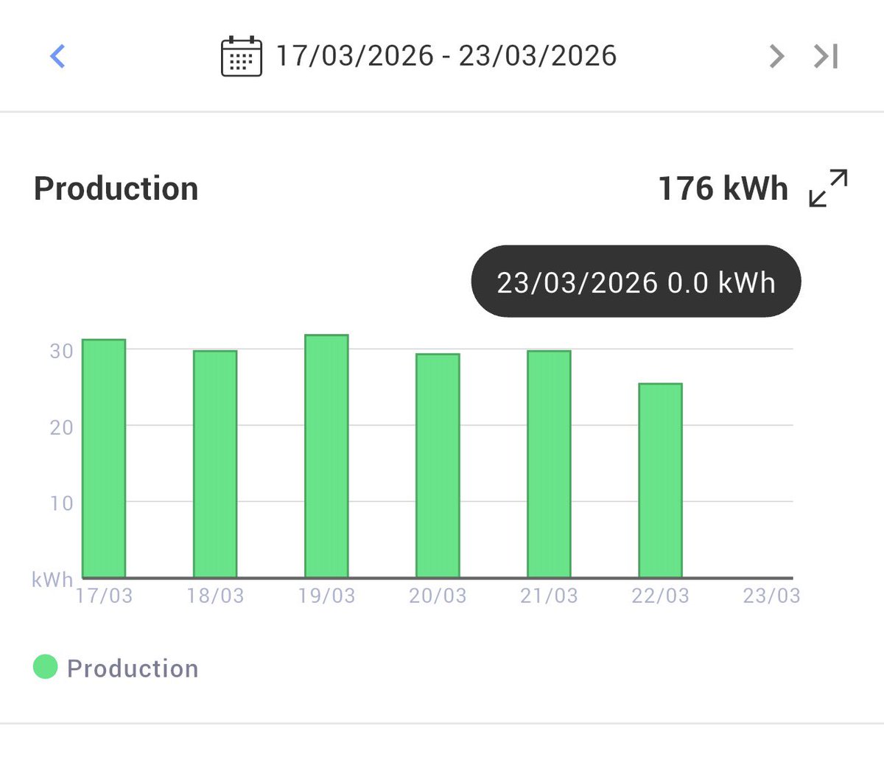This screenshot has width=884, height=757.
Task: Click the 176 kWh total value
Action: pyautogui.click(x=723, y=189)
